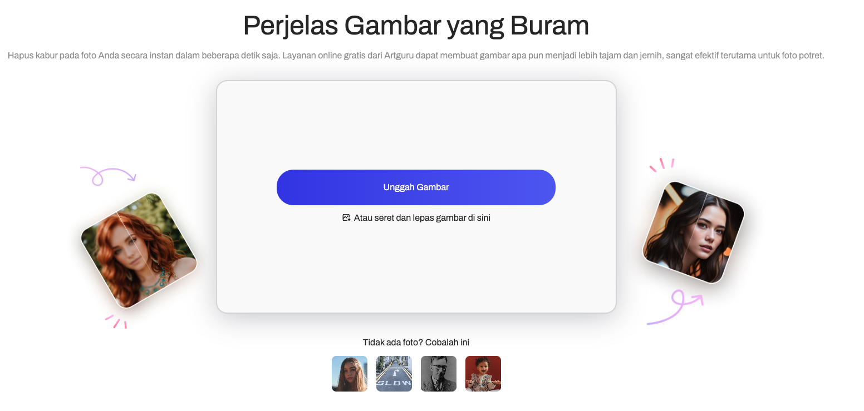Image resolution: width=864 pixels, height=411 pixels.
Task: Pick the black-and-white man with glasses sample
Action: [x=439, y=374]
